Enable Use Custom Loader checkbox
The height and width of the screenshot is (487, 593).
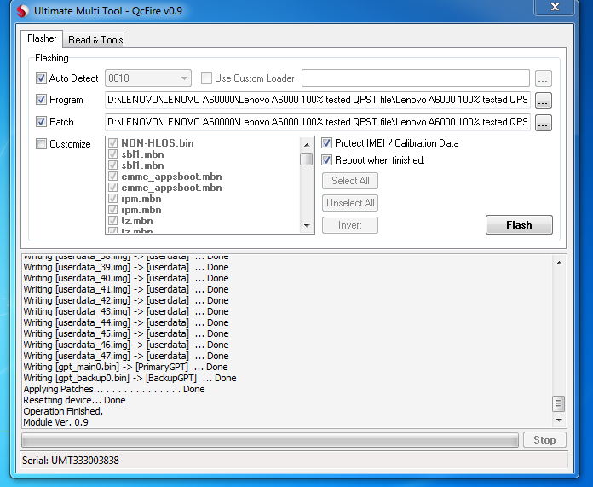point(206,78)
